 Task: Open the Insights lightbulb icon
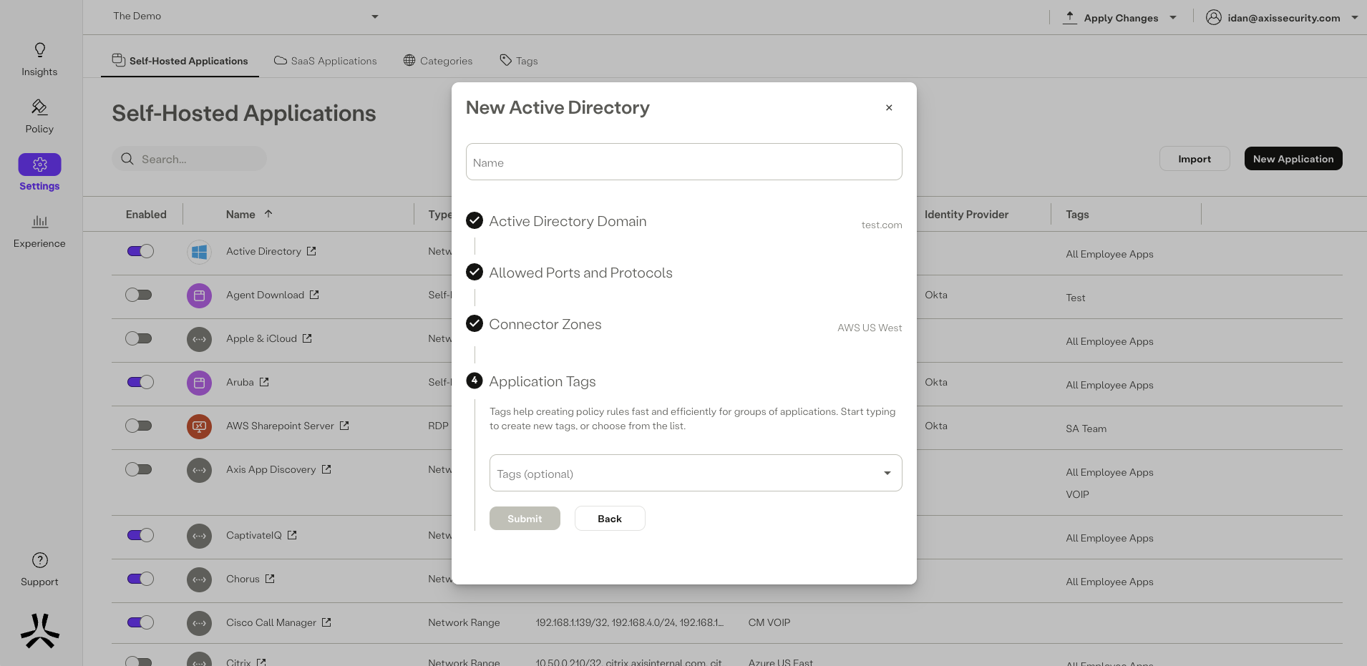[x=39, y=49]
